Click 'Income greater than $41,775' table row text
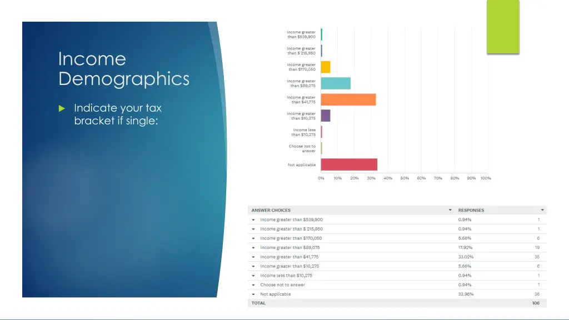 coord(289,257)
